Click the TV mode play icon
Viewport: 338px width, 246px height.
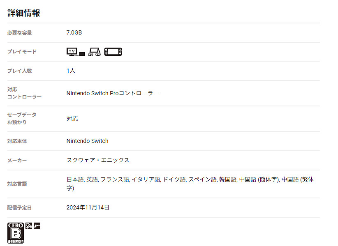coord(75,52)
